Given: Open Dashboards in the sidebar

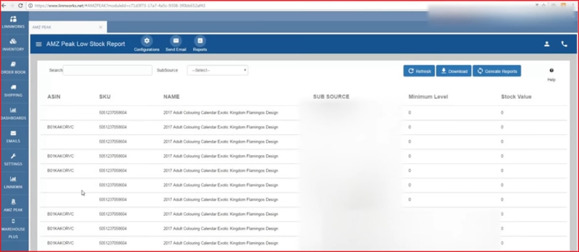Looking at the screenshot, I should (x=14, y=114).
